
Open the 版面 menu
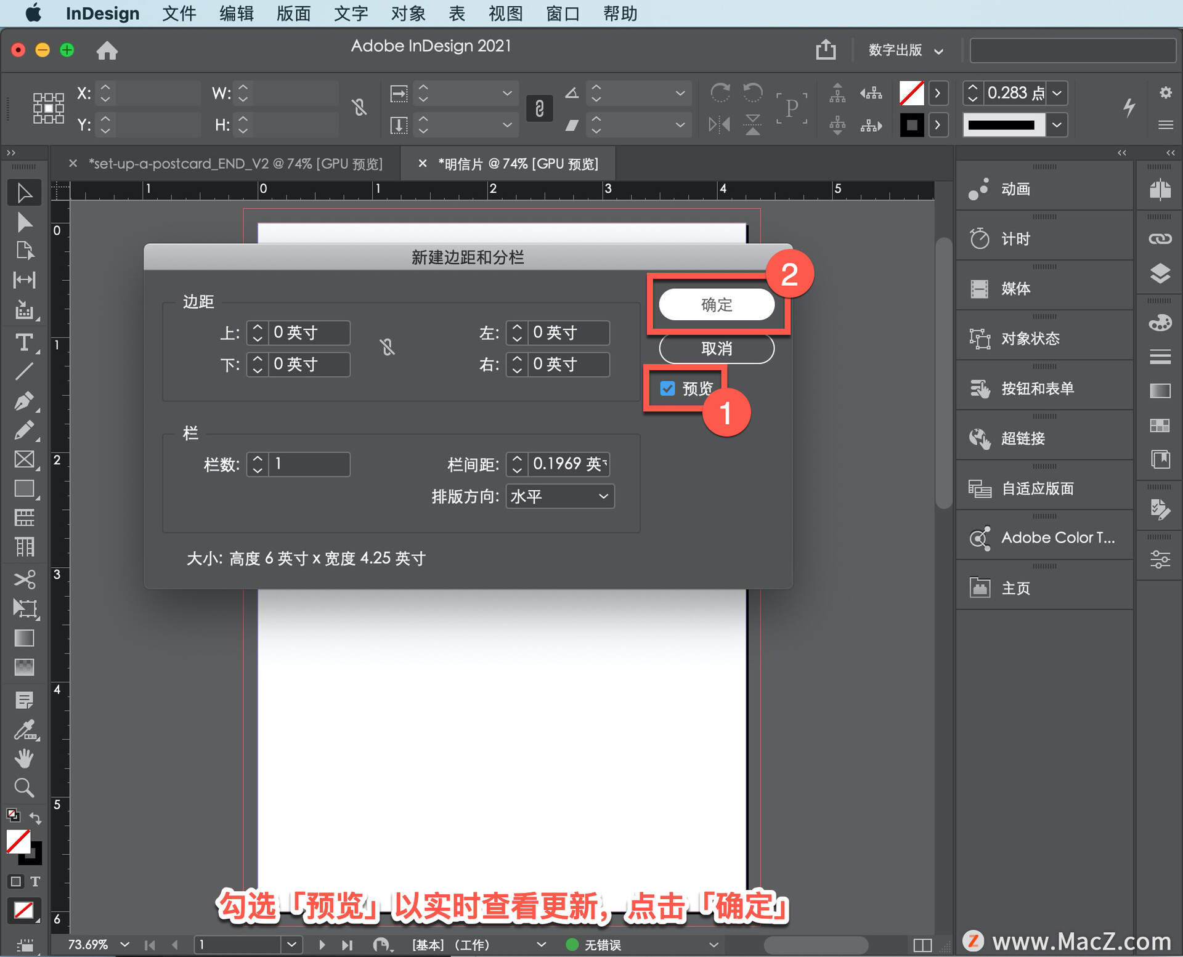coord(293,13)
